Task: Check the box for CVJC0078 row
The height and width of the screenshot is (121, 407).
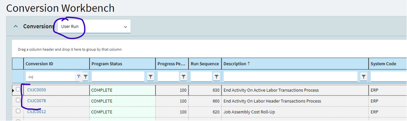Action: point(18,100)
